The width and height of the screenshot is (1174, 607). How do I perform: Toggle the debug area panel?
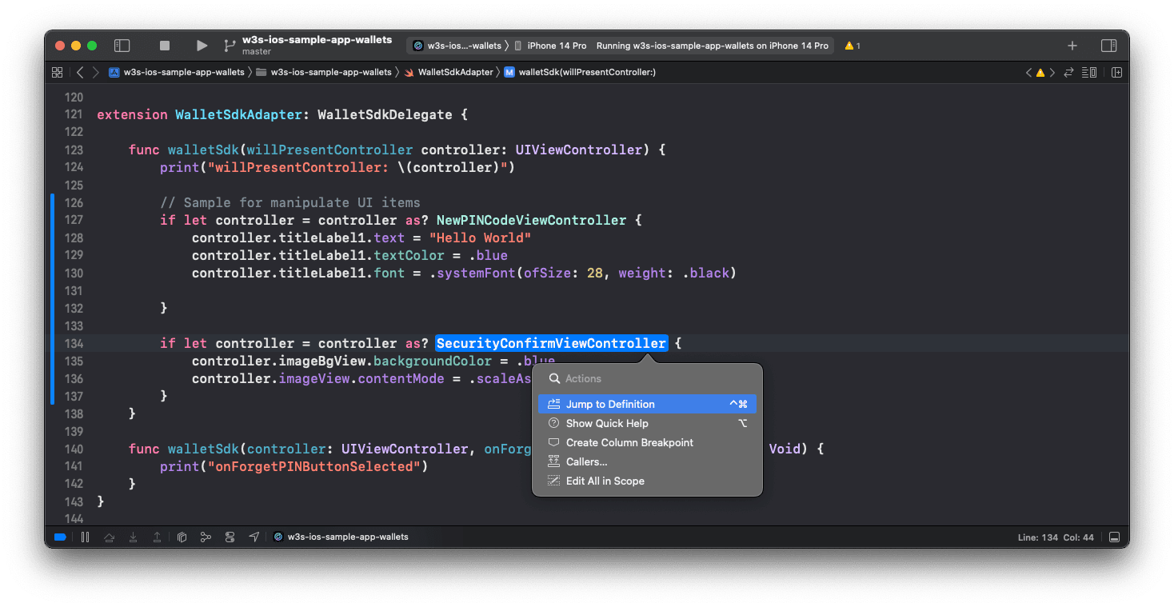pos(1114,537)
